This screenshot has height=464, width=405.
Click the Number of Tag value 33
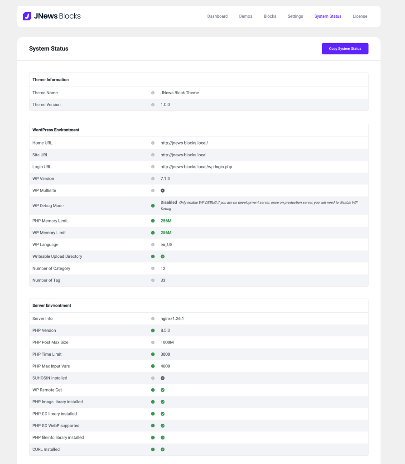coord(163,280)
